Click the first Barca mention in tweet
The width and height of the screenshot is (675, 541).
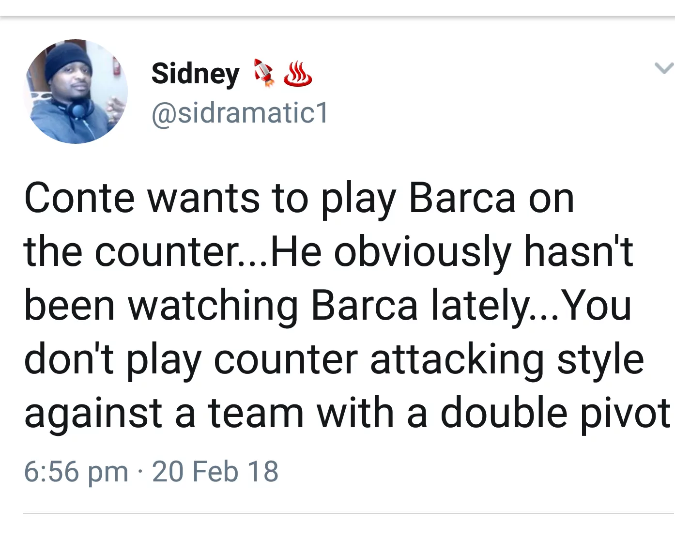click(x=462, y=198)
